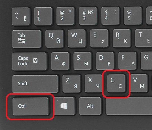The image size is (152, 130).
Task: Click the Z key labeled Я
Action: [71, 84]
